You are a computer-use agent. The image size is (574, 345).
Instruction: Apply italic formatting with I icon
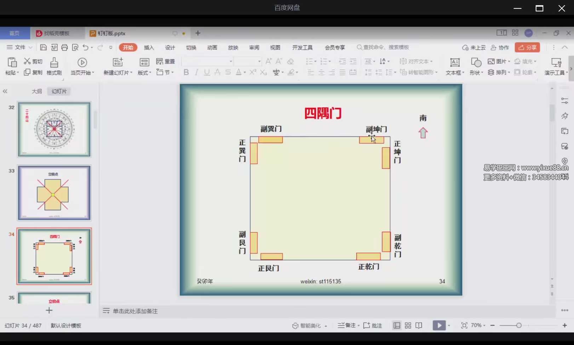(x=196, y=72)
